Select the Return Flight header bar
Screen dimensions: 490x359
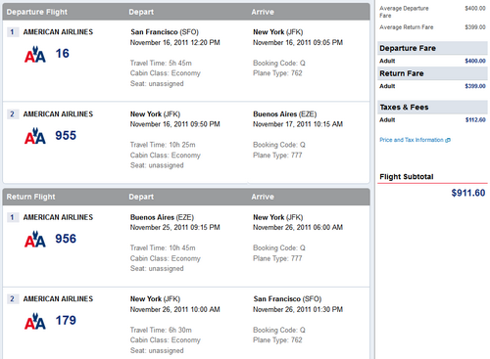coord(186,197)
